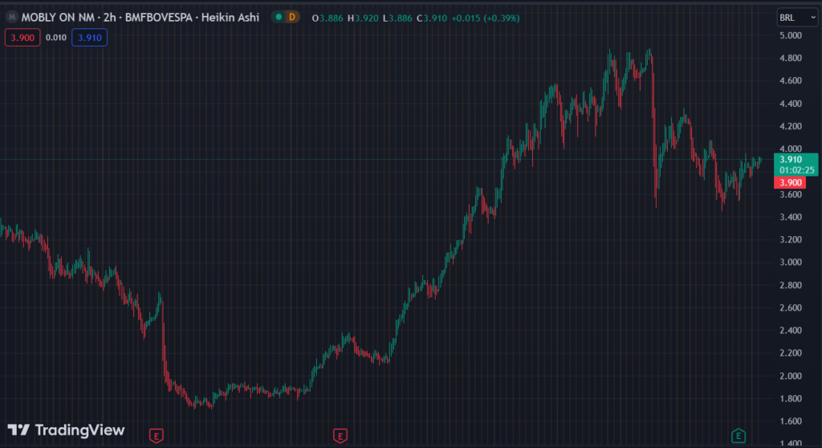This screenshot has width=822, height=448.
Task: Click the green earnings marker at bottom
Action: [739, 435]
